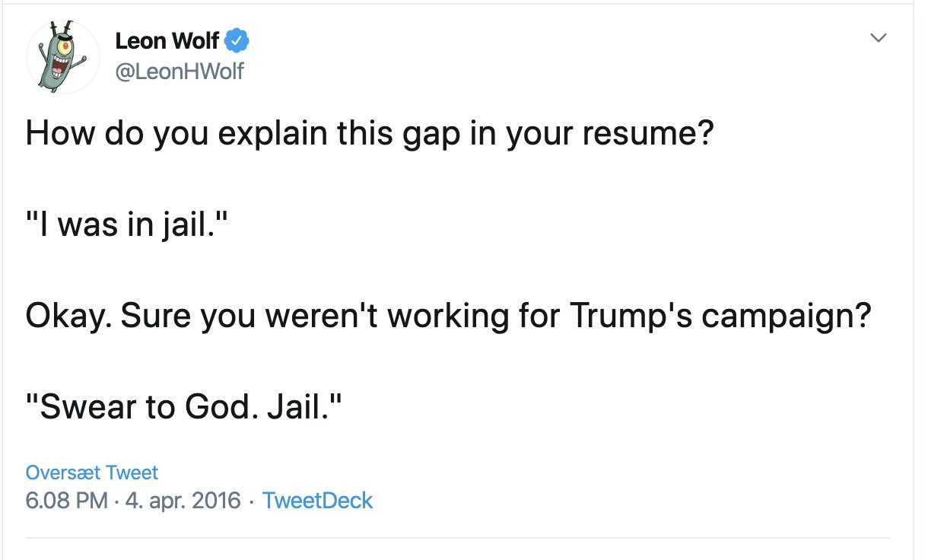Click the TweetDeck source link
Viewport: 928px width, 560px height.
click(x=317, y=501)
